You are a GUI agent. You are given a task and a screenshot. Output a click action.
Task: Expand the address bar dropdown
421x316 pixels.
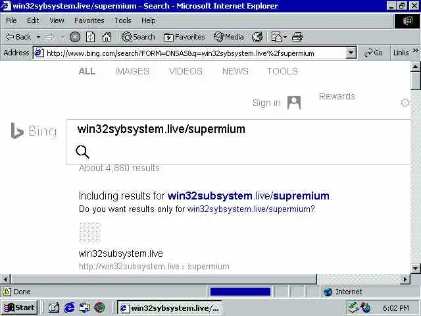(x=351, y=53)
